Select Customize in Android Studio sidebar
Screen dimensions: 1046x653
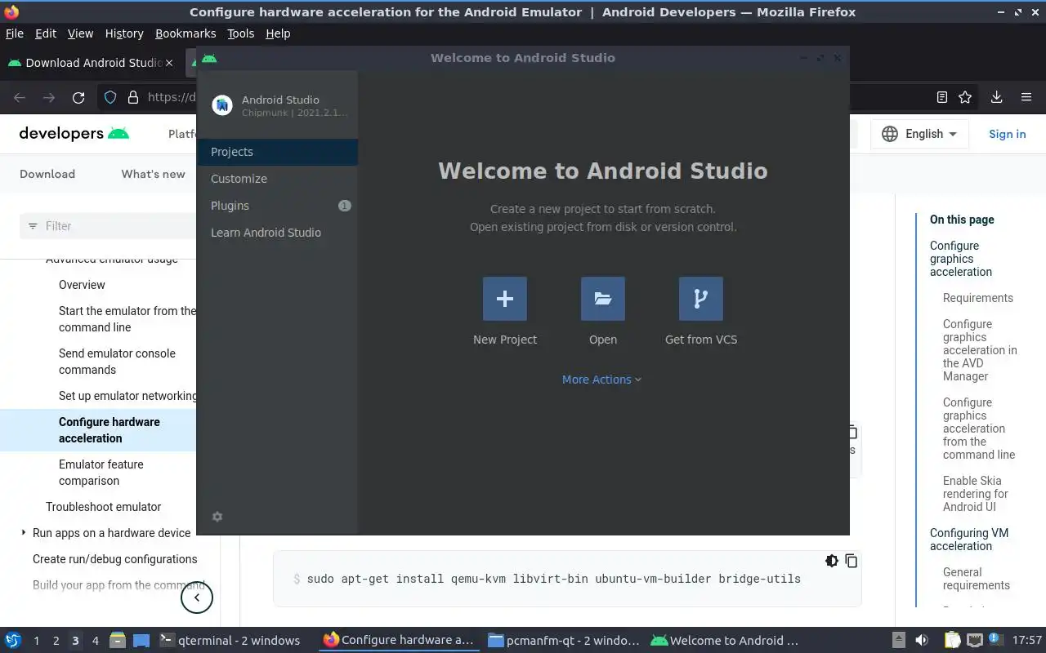click(278, 179)
